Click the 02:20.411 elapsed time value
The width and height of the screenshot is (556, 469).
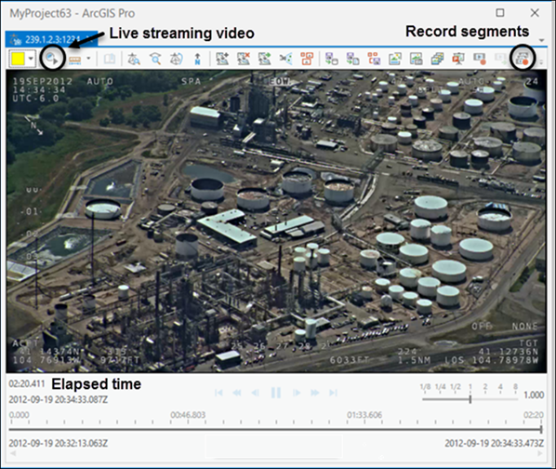pyautogui.click(x=27, y=384)
